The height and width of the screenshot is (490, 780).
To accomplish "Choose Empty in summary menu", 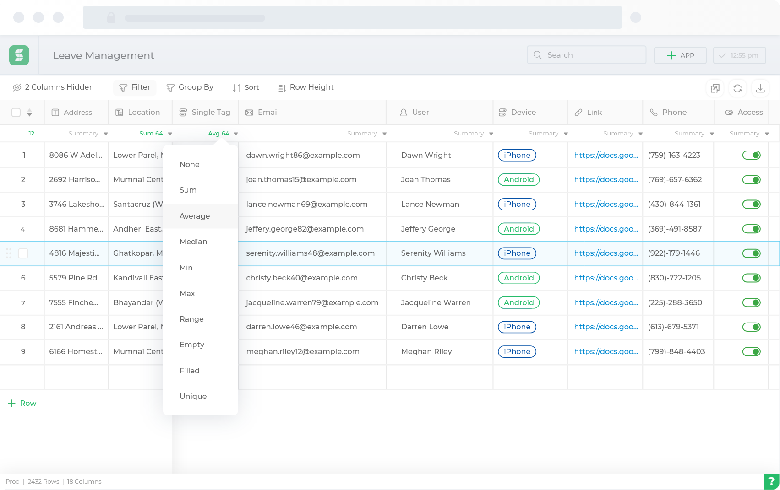I will [201, 345].
